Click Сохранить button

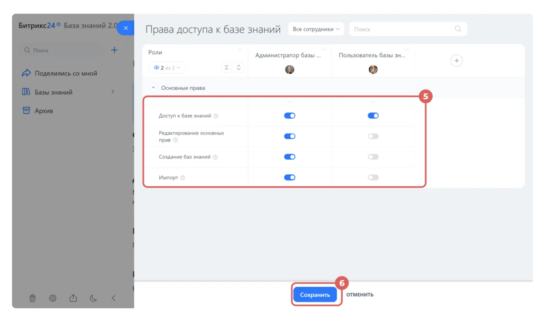click(315, 294)
